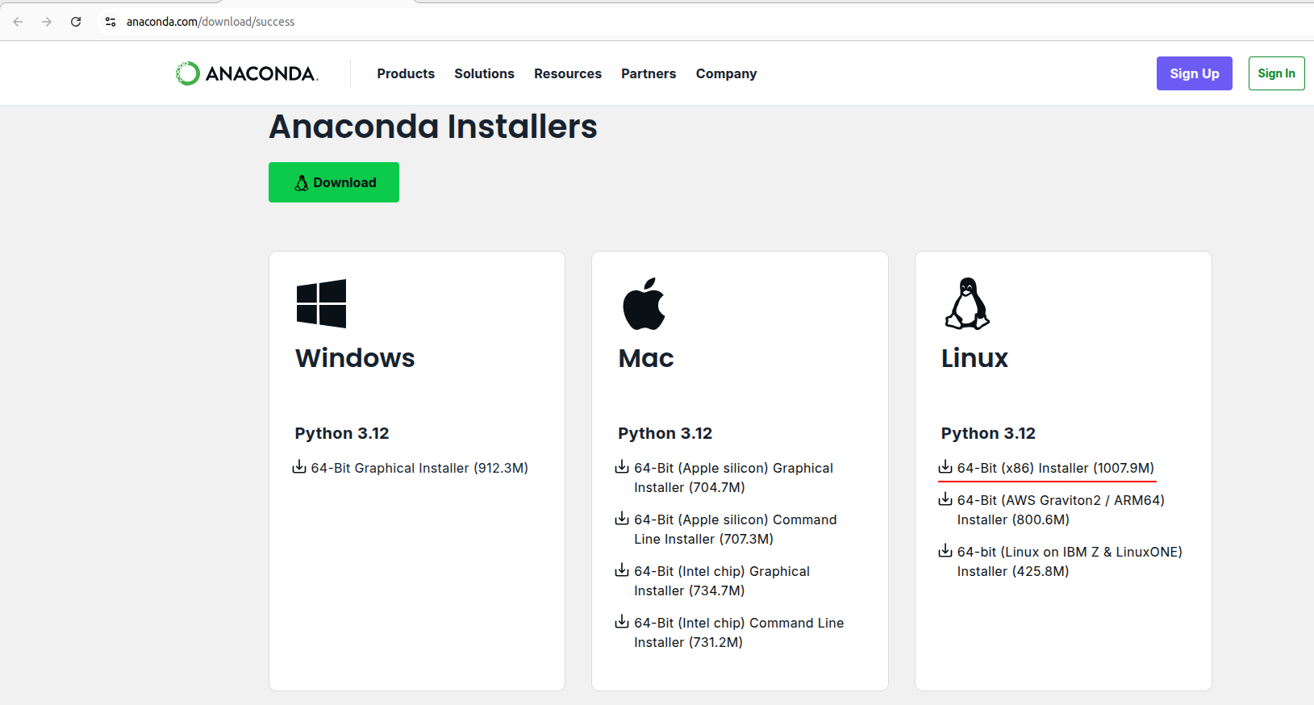
Task: Click the Anaconda logo
Action: 247,73
